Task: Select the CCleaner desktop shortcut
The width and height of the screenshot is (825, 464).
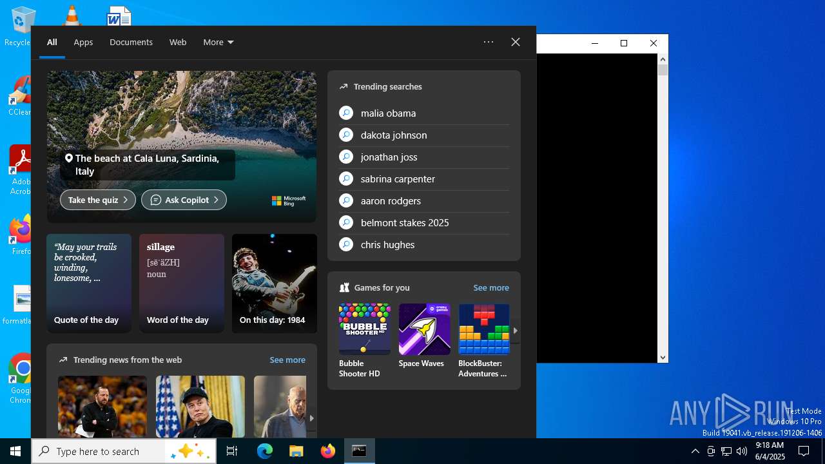Action: click(19, 97)
